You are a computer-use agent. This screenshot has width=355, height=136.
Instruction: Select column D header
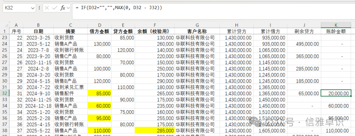pos(100,25)
